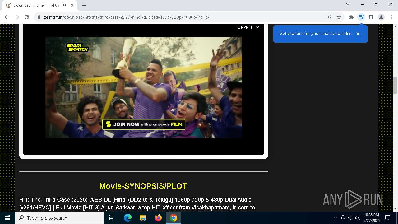
Task: Open volume control in system tray
Action: 358,218
